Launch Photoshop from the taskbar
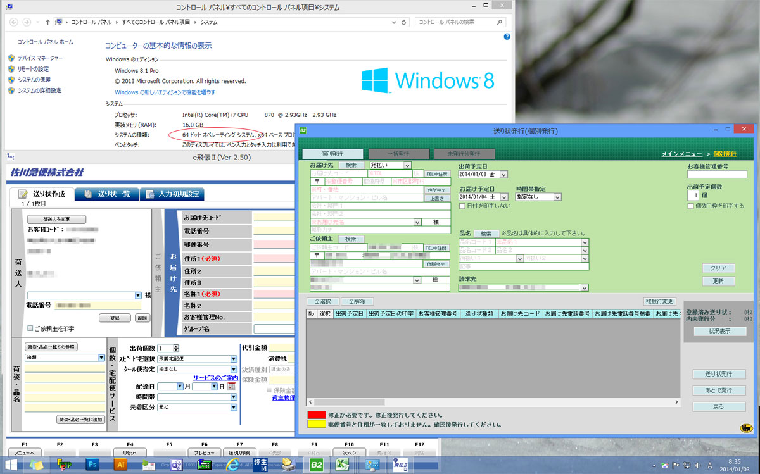 pos(92,465)
